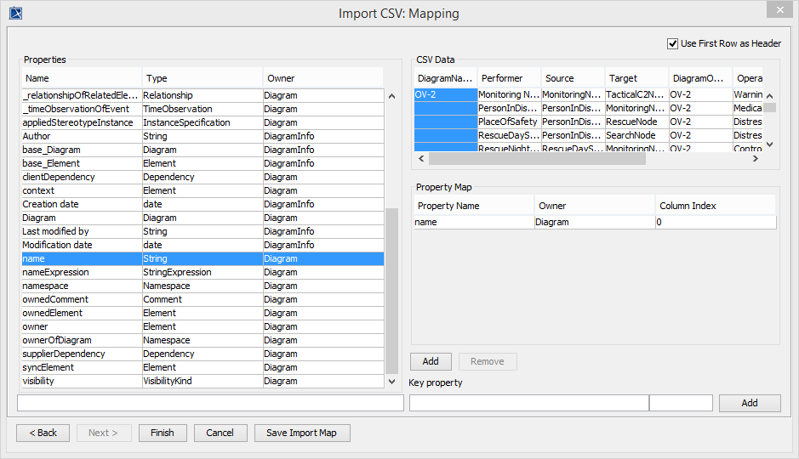Close the Import CSV Mapping dialog
The image size is (799, 459).
[x=778, y=10]
